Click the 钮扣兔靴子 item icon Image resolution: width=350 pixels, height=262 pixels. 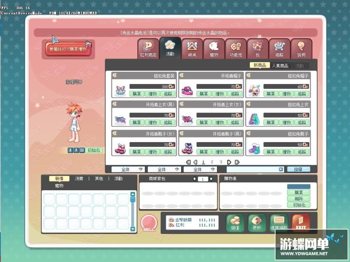(x=254, y=149)
